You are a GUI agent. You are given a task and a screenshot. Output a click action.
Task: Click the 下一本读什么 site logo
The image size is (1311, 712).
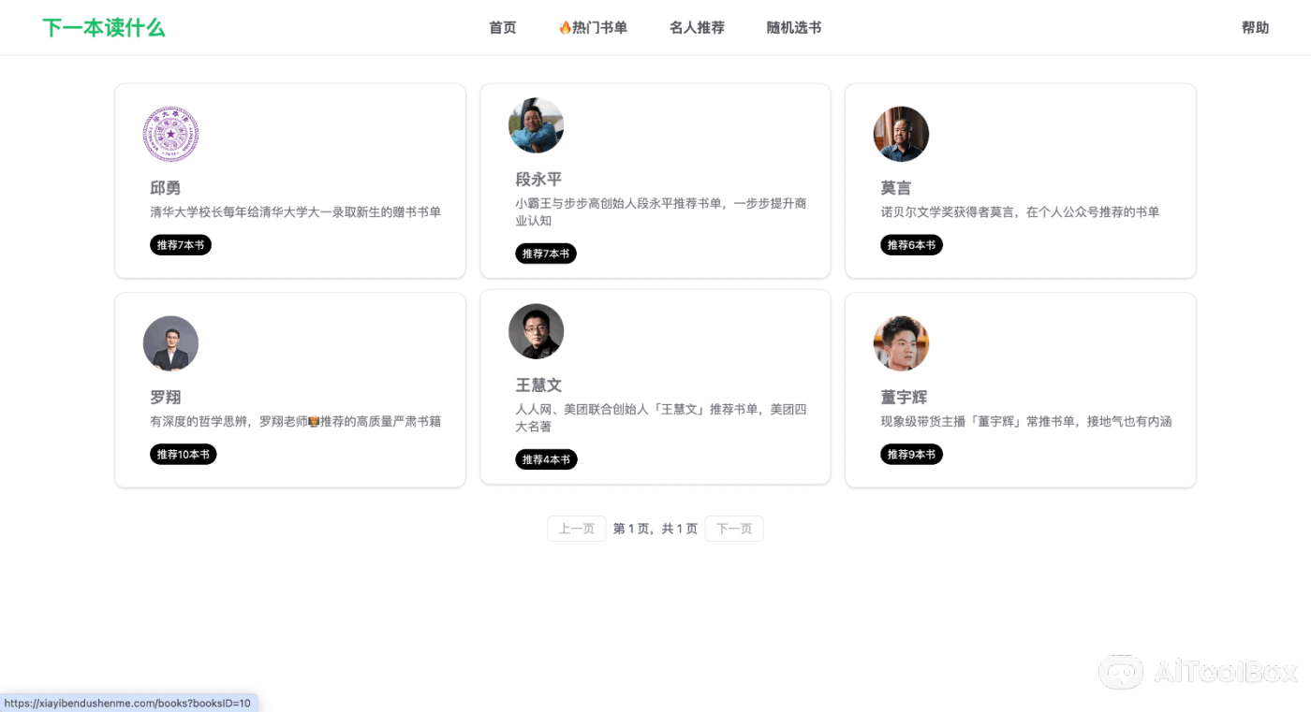click(103, 27)
